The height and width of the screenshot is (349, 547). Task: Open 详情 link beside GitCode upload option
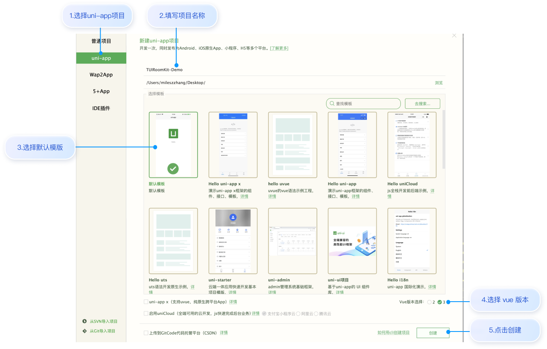pyautogui.click(x=224, y=333)
